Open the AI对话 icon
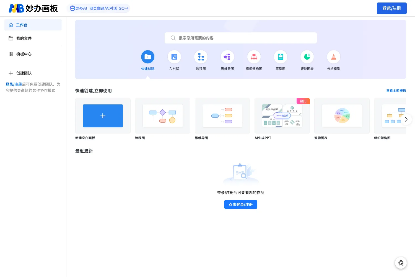The height and width of the screenshot is (277, 415). 174,57
